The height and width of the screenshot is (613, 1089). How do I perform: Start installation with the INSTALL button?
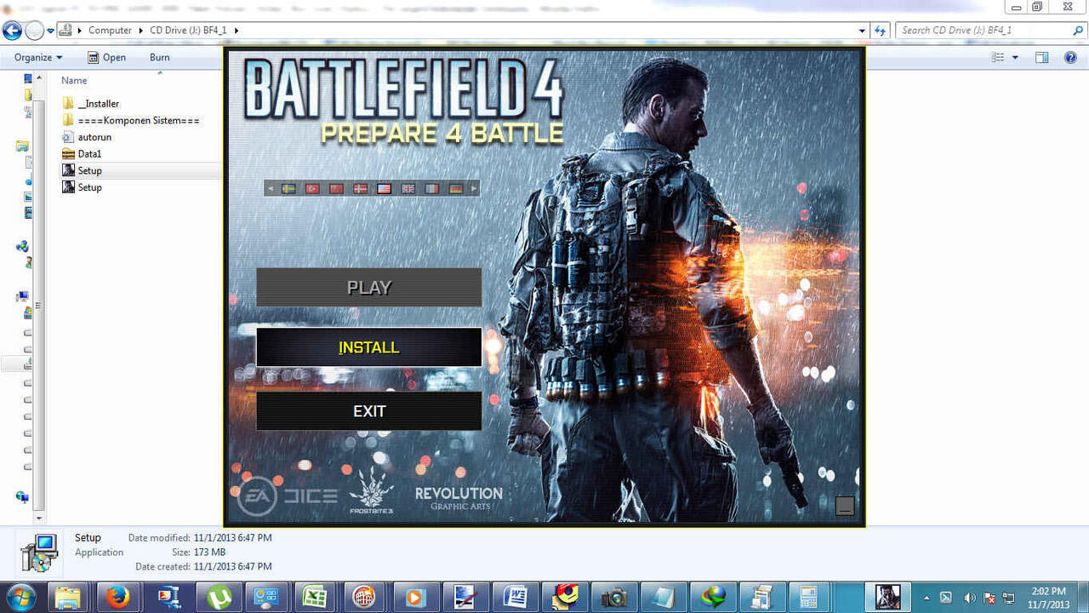[x=369, y=347]
